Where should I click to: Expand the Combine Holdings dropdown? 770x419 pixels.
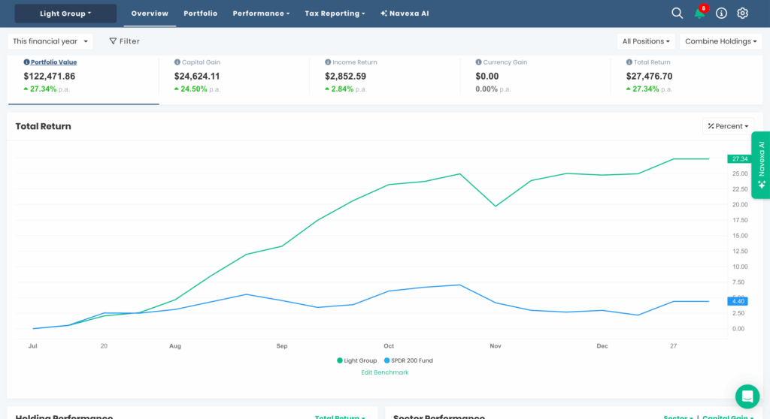[720, 41]
